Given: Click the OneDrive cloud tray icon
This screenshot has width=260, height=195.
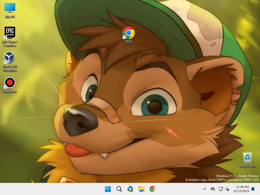Looking at the screenshot, I should [213, 189].
